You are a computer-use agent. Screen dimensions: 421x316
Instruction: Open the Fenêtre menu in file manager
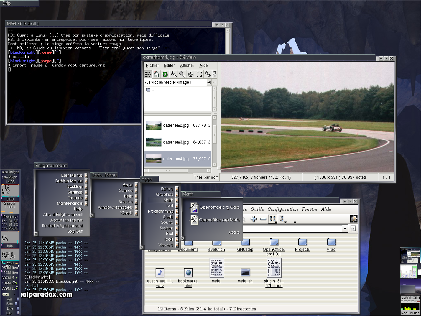click(x=310, y=209)
